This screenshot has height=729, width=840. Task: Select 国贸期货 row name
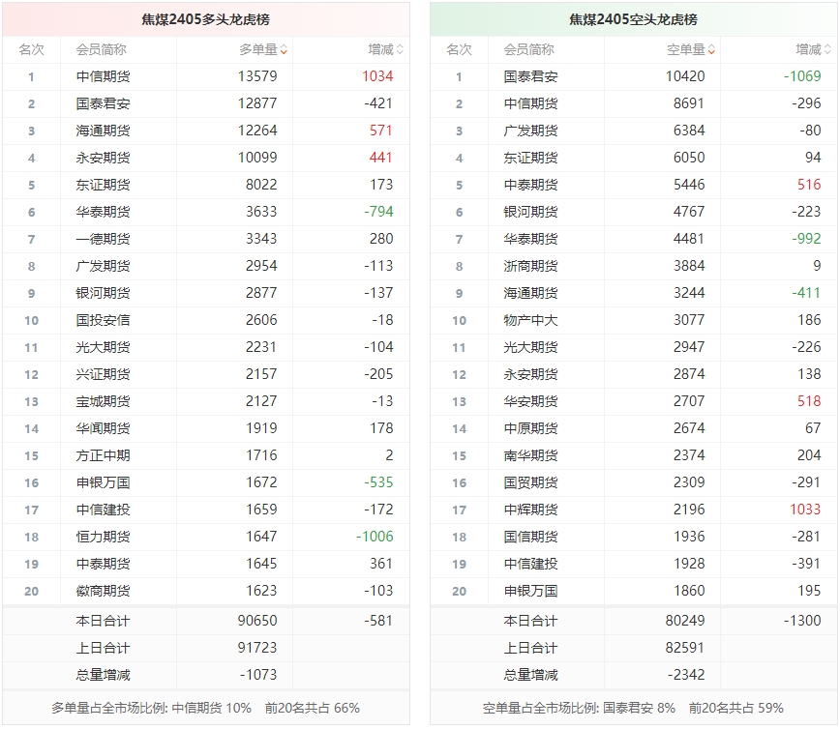click(530, 482)
